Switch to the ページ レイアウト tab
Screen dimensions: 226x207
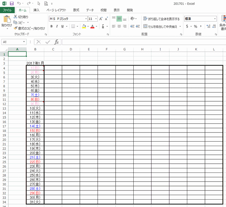pyautogui.click(x=56, y=10)
